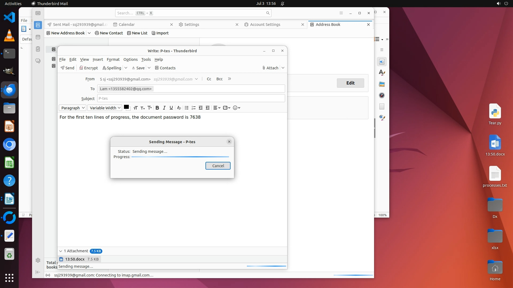Screen dimensions: 513x288
Task: Click the Subject input field
Action: (191, 98)
